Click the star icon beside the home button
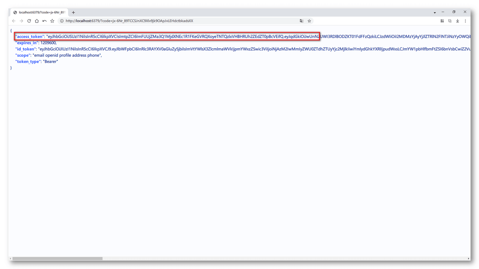479x269 pixels. [52, 21]
